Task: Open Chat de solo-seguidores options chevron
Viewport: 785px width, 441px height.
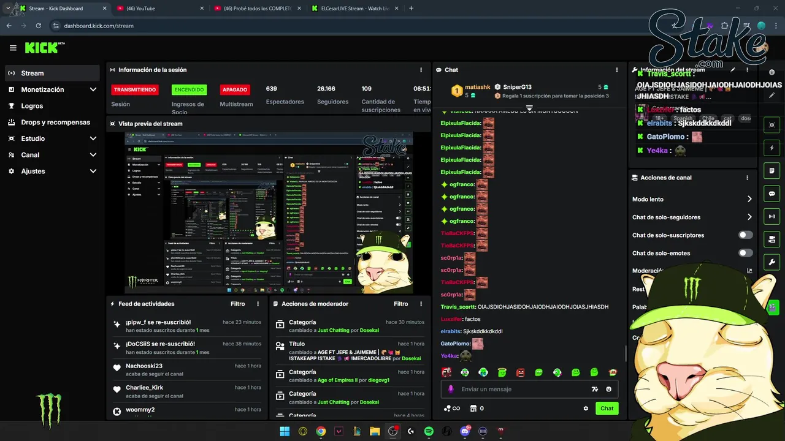Action: tap(749, 217)
